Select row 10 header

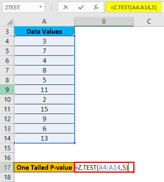pyautogui.click(x=7, y=100)
